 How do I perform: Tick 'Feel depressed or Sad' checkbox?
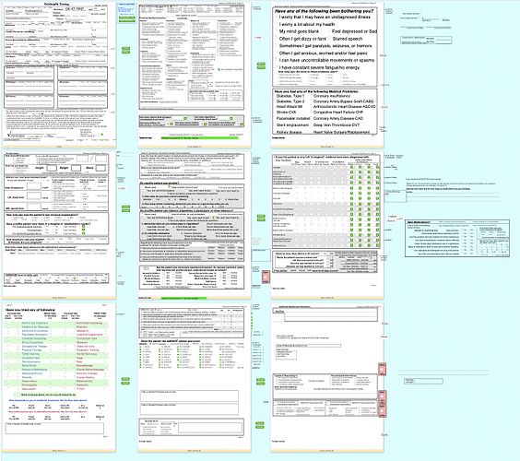(x=329, y=30)
